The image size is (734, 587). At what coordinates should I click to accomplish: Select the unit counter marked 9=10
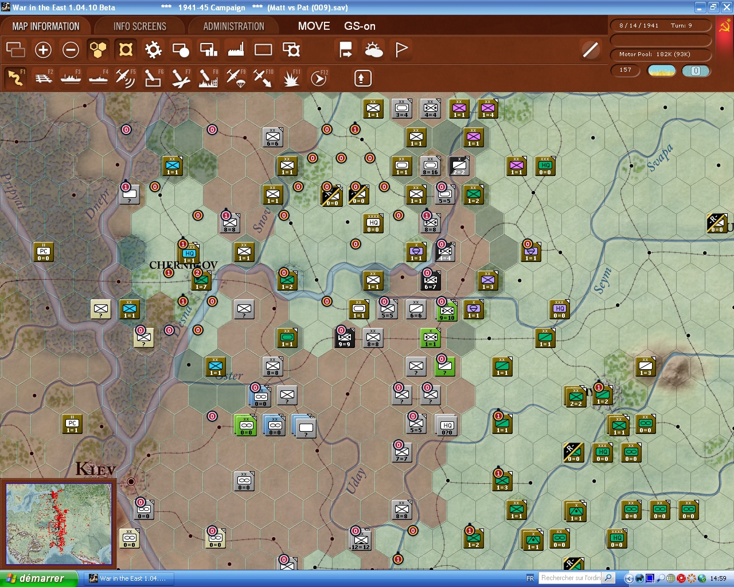click(447, 310)
